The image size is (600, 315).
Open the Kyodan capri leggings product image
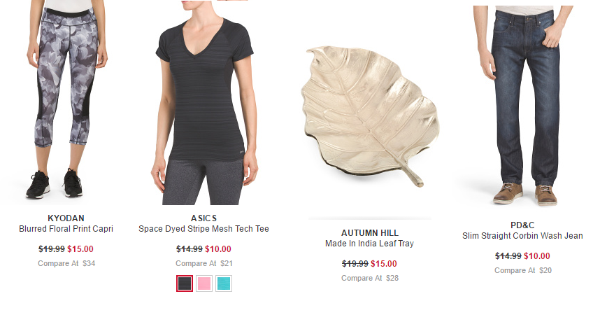pos(66,102)
